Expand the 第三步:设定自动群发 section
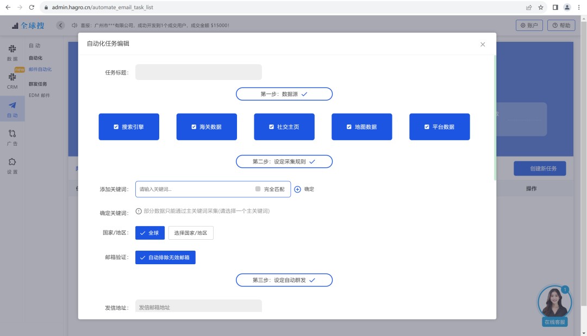This screenshot has width=587, height=336. click(x=284, y=280)
